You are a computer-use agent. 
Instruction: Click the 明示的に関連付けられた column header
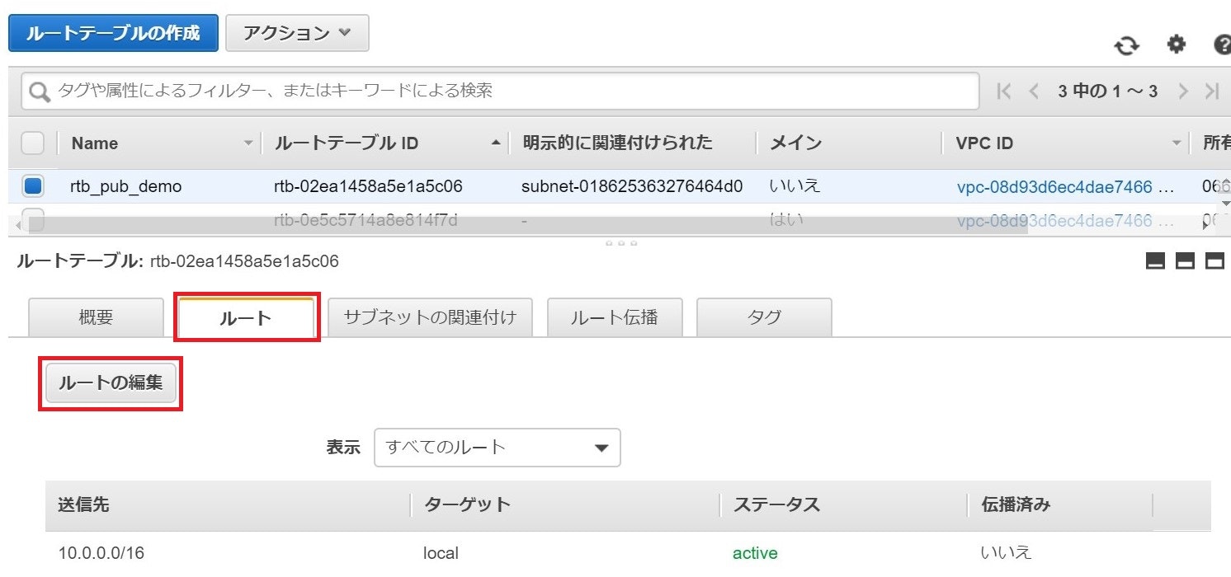tap(618, 143)
